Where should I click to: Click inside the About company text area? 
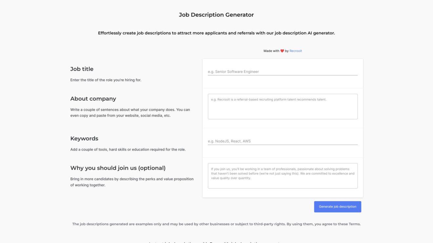(x=282, y=106)
